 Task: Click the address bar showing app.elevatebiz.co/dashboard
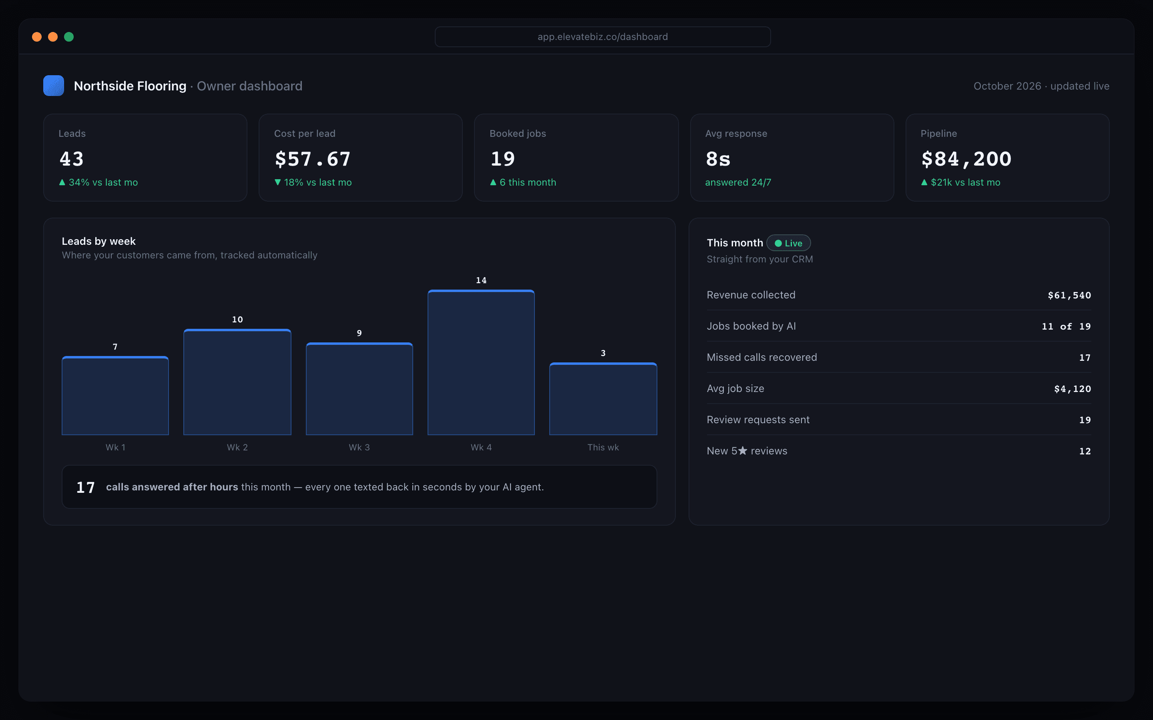tap(603, 37)
